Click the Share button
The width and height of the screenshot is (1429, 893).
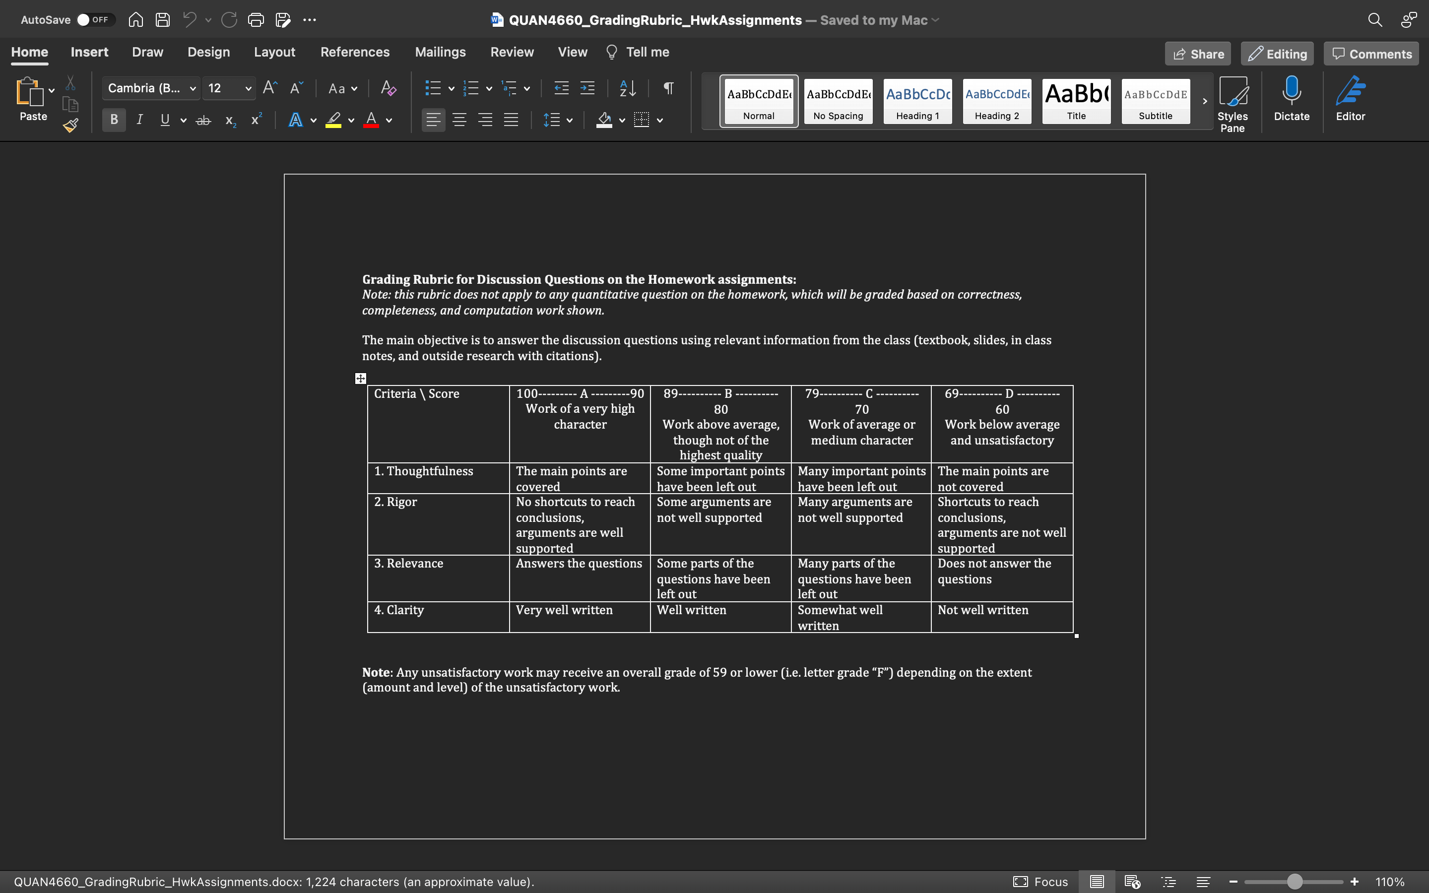[x=1197, y=53]
